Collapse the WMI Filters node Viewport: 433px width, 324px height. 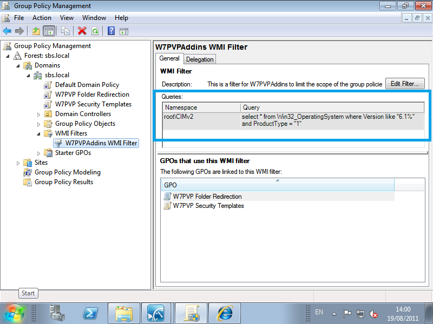point(39,133)
